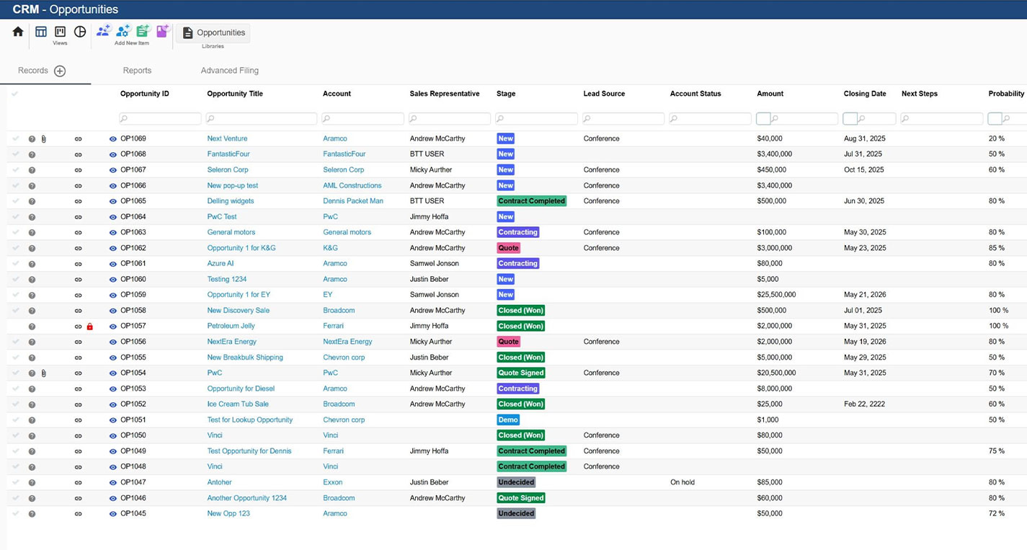Click the $25,500,000 amount cell
Screen dimensions: 1027x550
pos(777,295)
